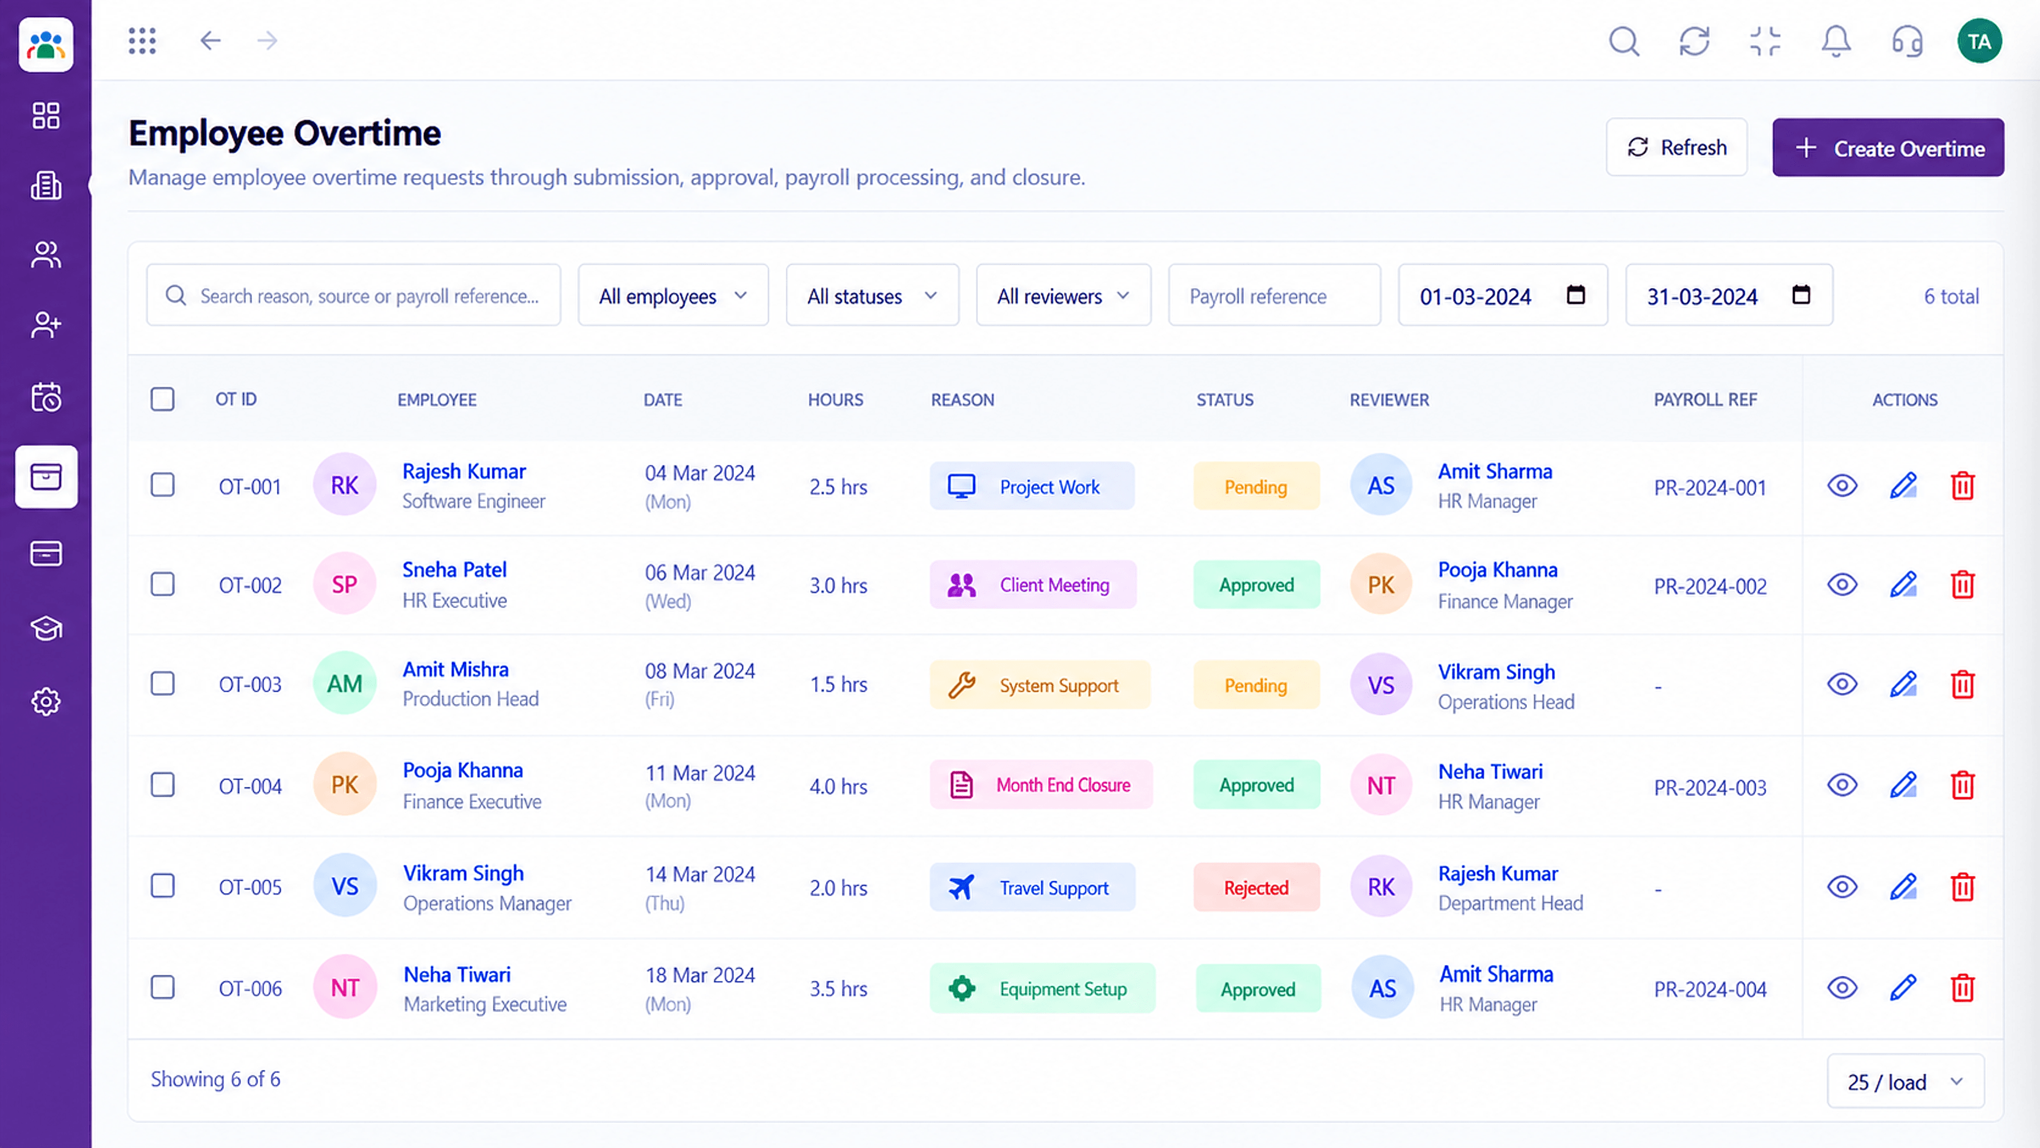Screen dimensions: 2040x1148
Task: Edit OT-001 with the pencil icon
Action: (x=1903, y=486)
